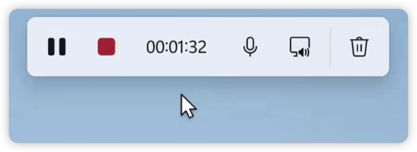The height and width of the screenshot is (152, 417).
Task: Mute the mic icon
Action: coord(250,47)
